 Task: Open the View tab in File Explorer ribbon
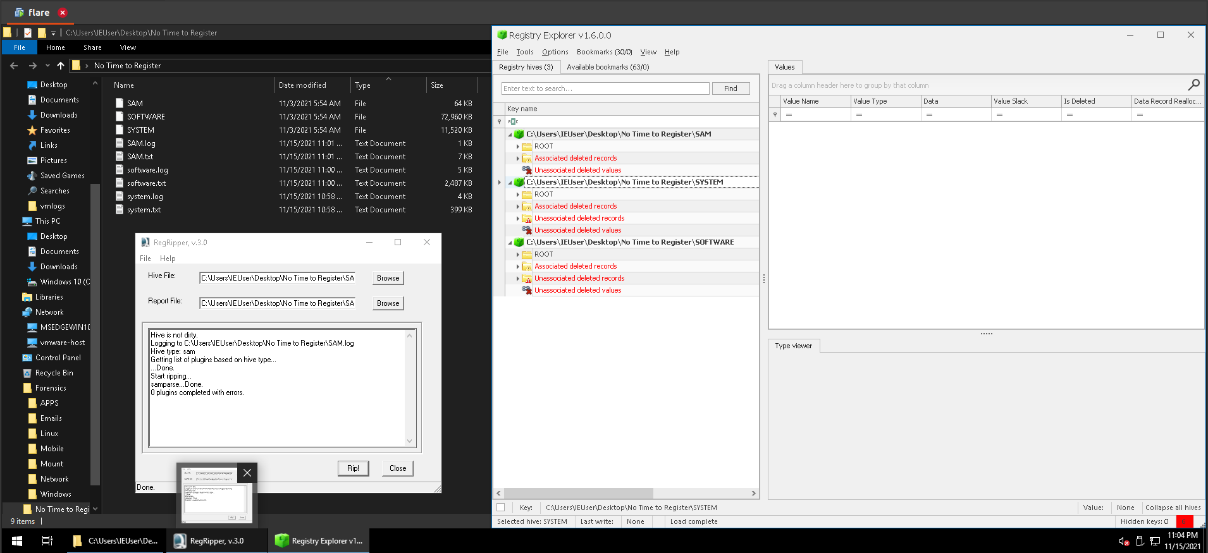tap(128, 47)
